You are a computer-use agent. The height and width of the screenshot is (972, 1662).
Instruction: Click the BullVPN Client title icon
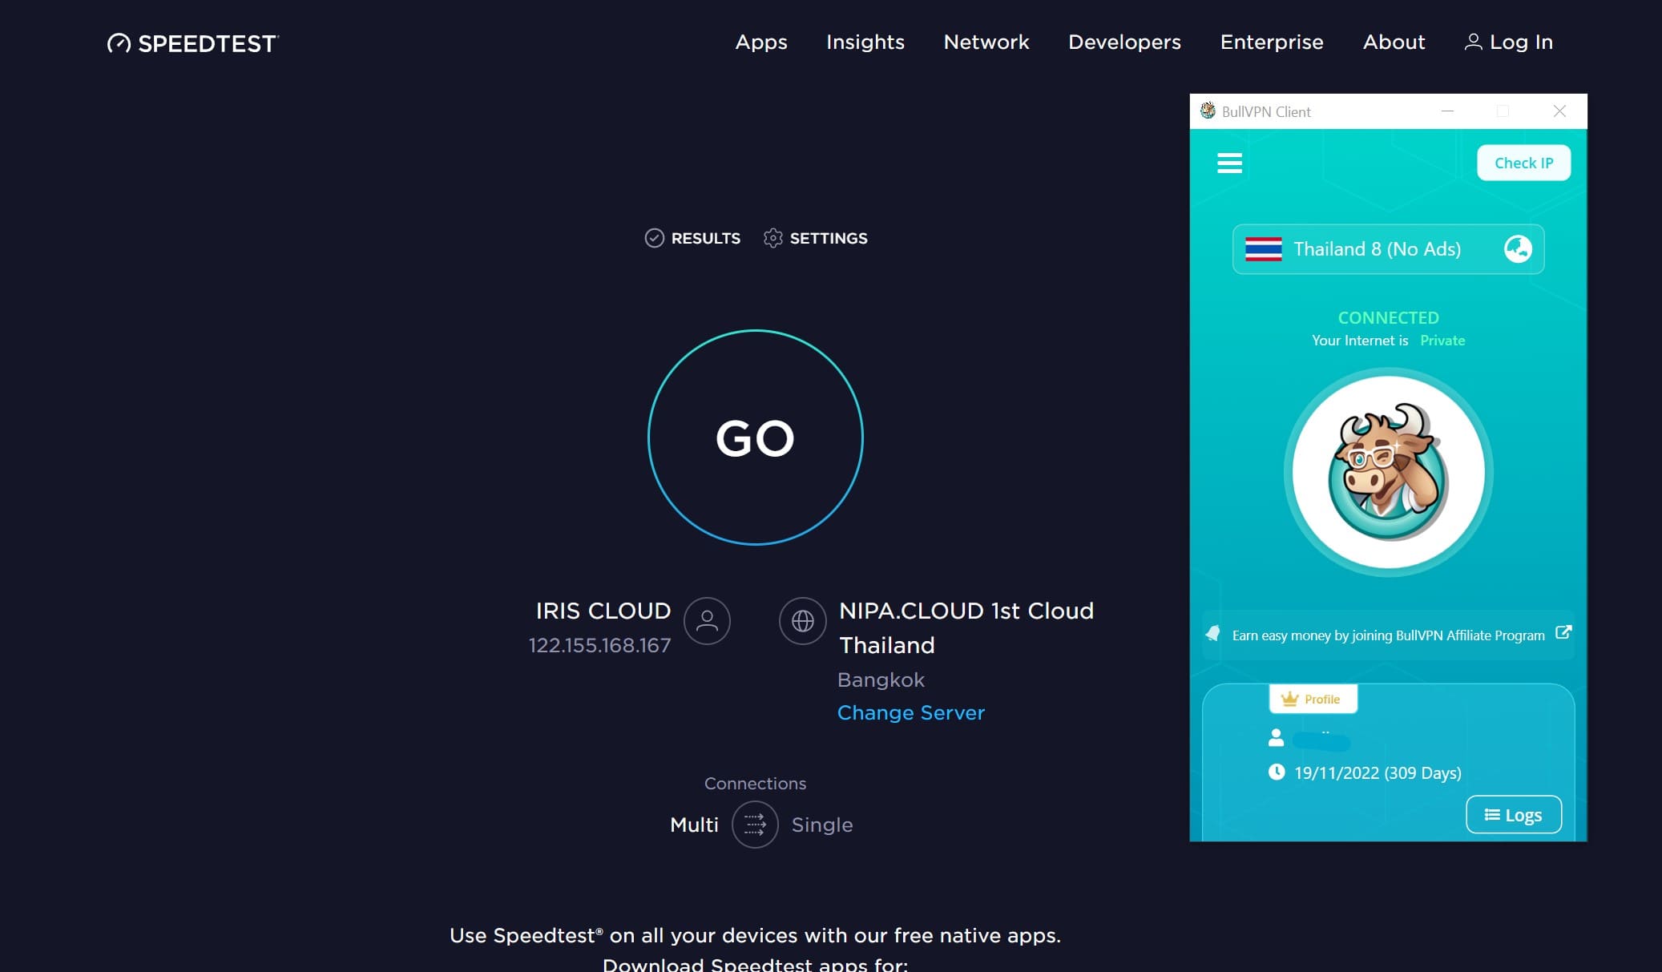(x=1208, y=111)
